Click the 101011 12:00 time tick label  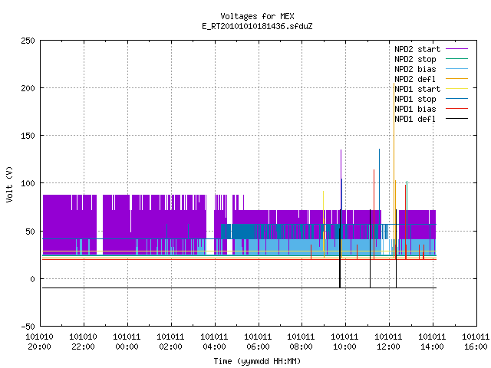tap(388, 342)
